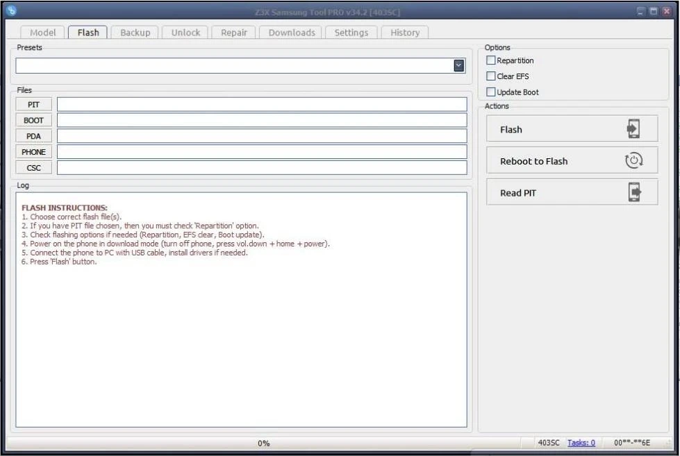
Task: View the History tab
Action: 405,33
